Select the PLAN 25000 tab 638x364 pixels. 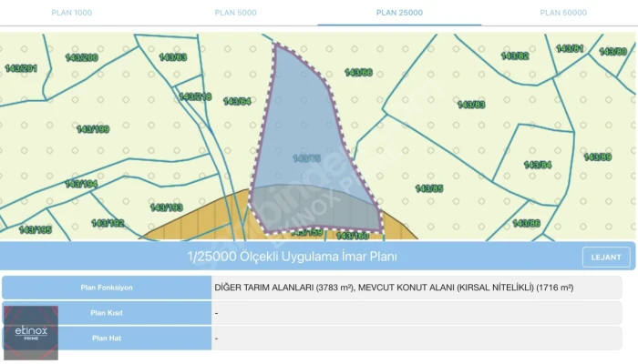[399, 13]
